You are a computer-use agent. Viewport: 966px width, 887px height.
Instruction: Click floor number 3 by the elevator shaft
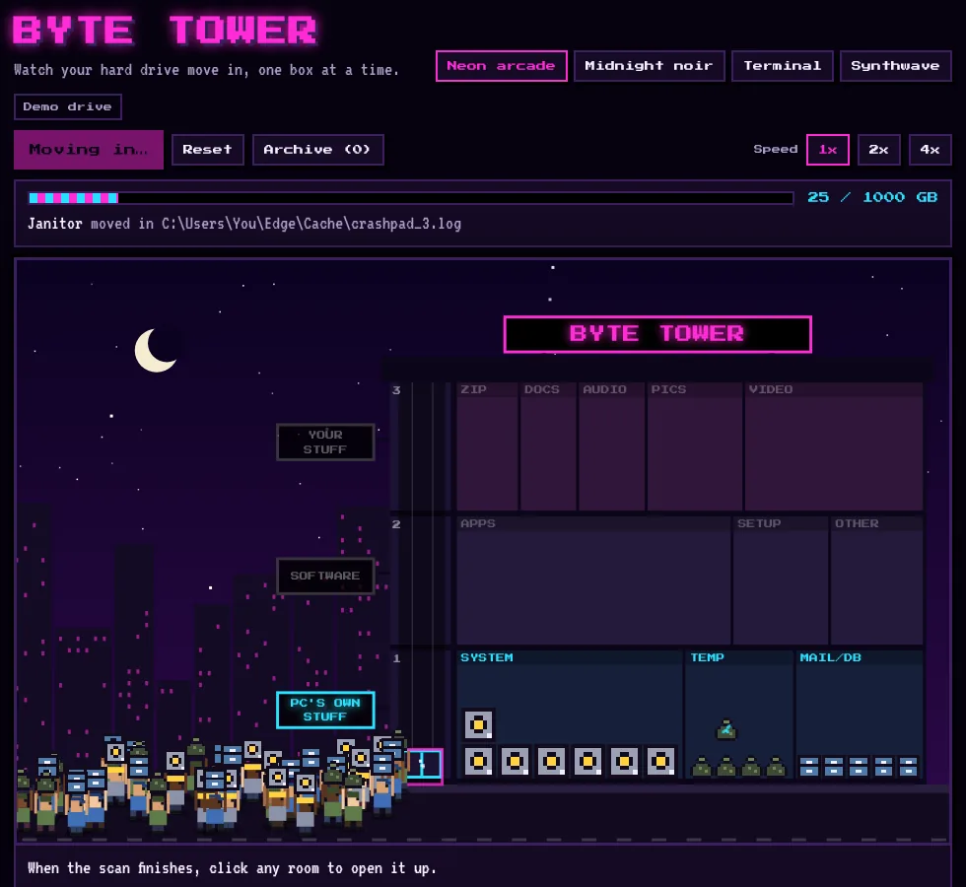(x=396, y=390)
